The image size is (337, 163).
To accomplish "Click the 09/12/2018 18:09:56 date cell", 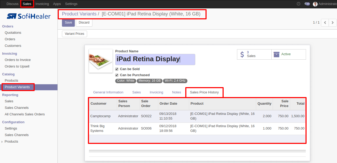I will [173, 129].
